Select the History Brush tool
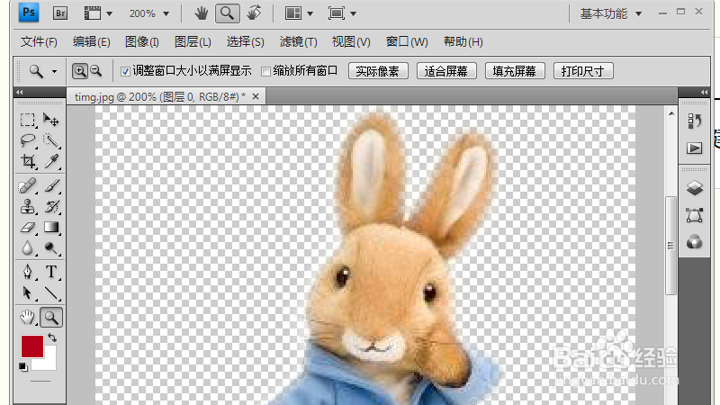Viewport: 720px width, 405px height. pos(51,207)
